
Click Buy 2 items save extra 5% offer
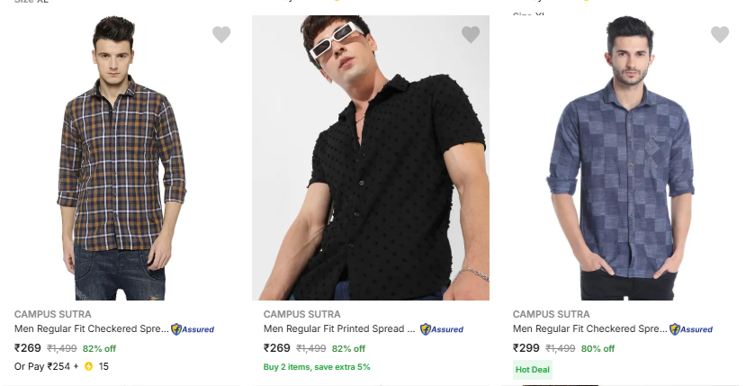[x=316, y=367]
